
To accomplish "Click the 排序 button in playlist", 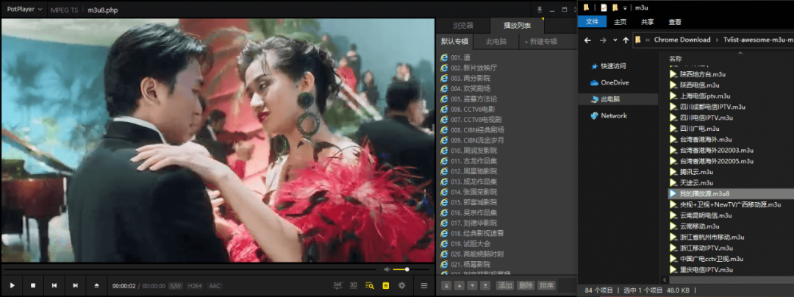I will tap(546, 285).
